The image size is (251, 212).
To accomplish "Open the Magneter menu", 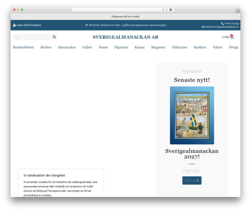I will pos(158,47).
